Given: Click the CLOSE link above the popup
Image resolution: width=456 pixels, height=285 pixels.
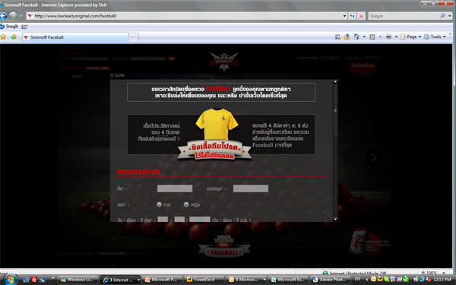Looking at the screenshot, I should [117, 75].
